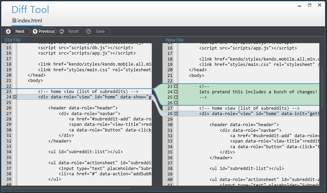
Task: Click new file line 30 header data-role line
Action: (244, 124)
